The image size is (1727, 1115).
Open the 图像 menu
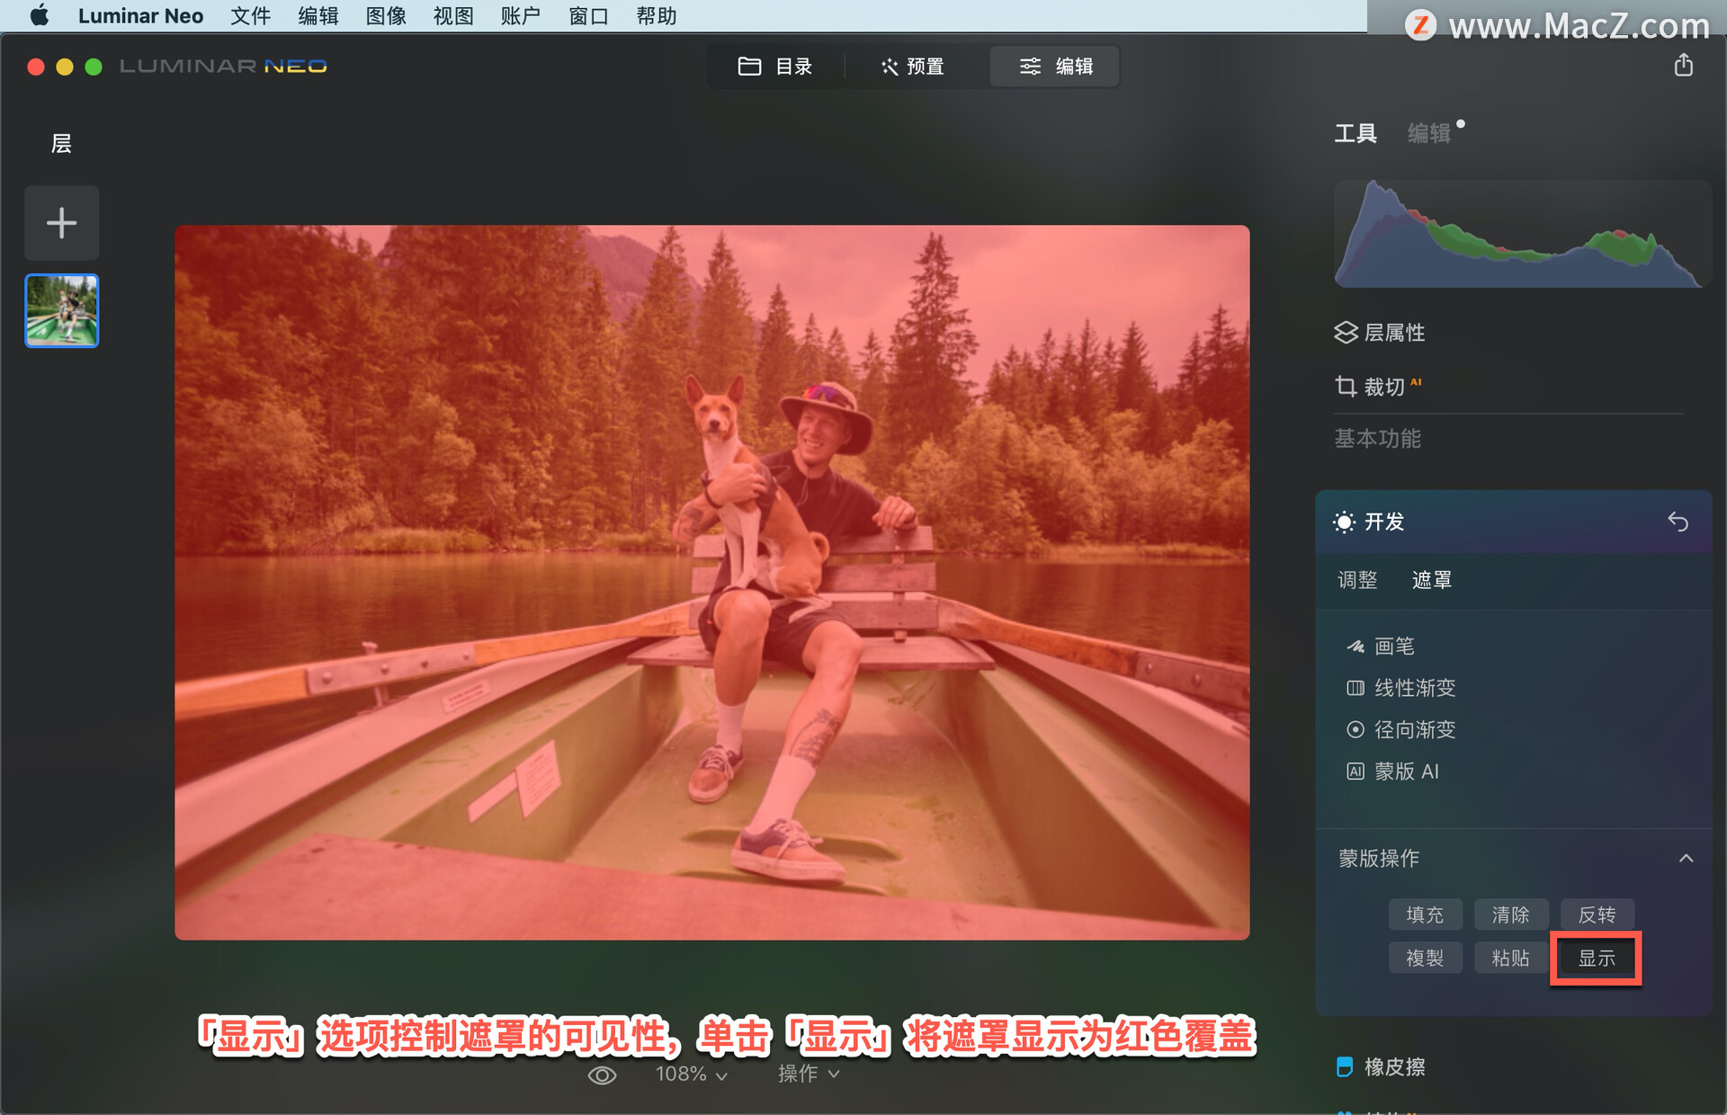click(386, 16)
